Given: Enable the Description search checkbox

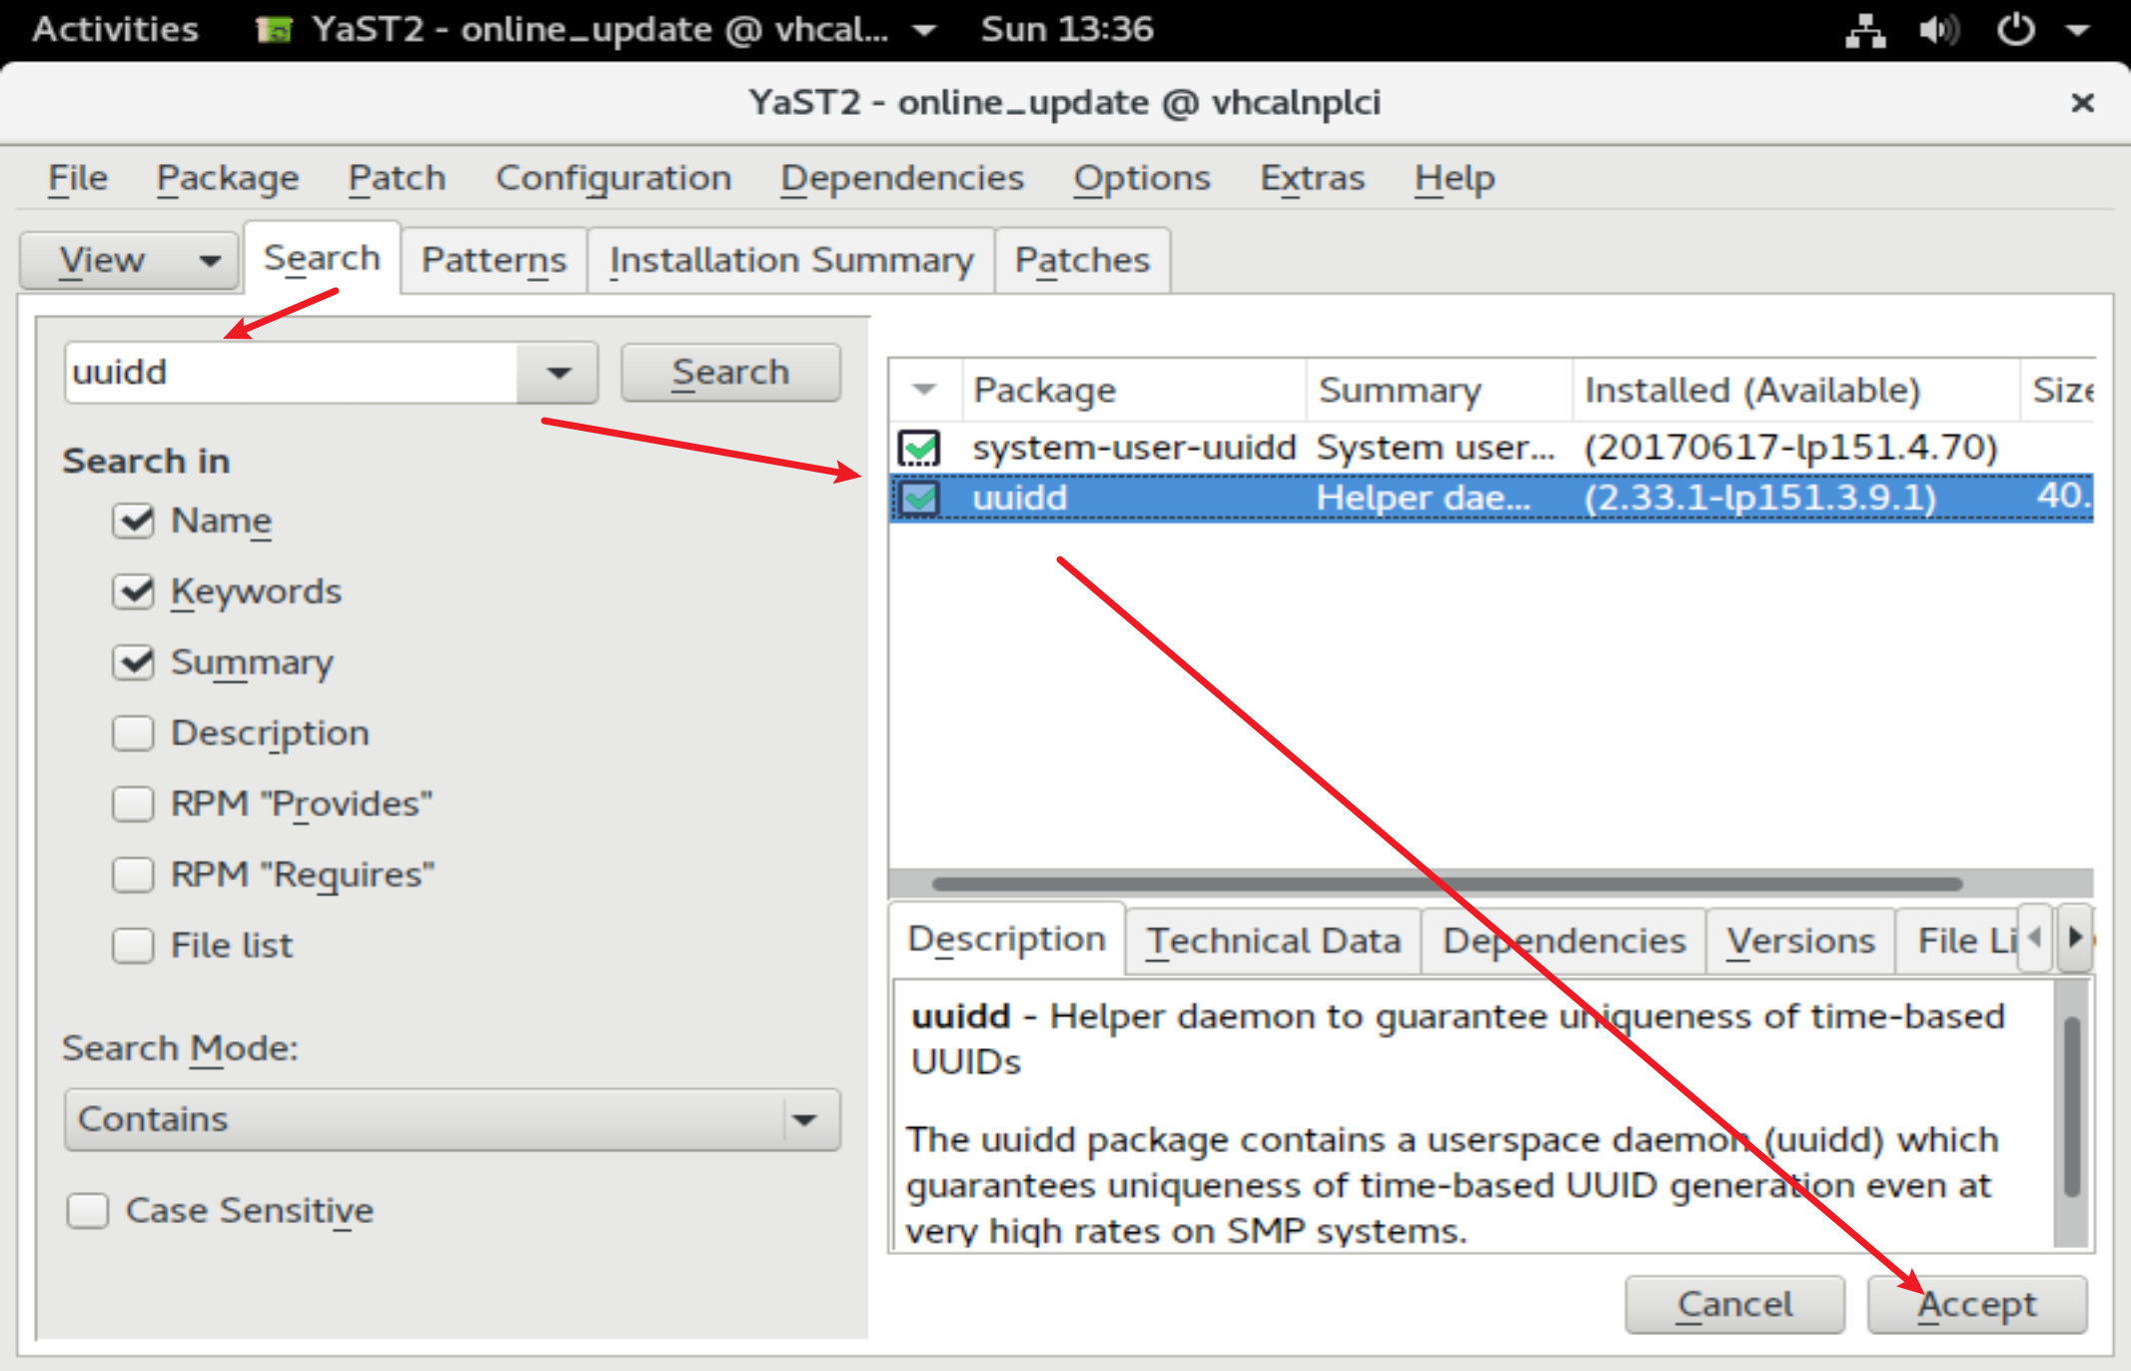Looking at the screenshot, I should 134,733.
